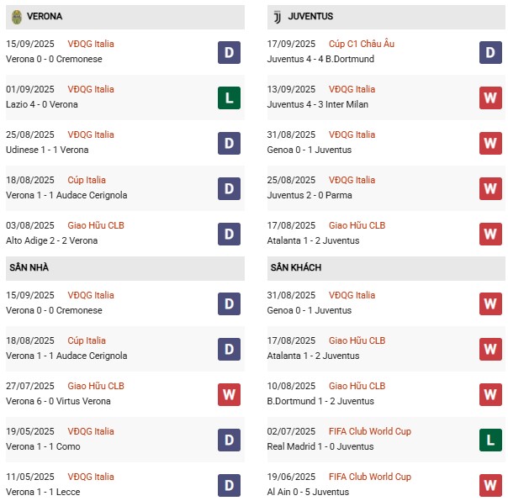Click the JUVENTUS team header name
The height and width of the screenshot is (501, 508).
coord(310,16)
